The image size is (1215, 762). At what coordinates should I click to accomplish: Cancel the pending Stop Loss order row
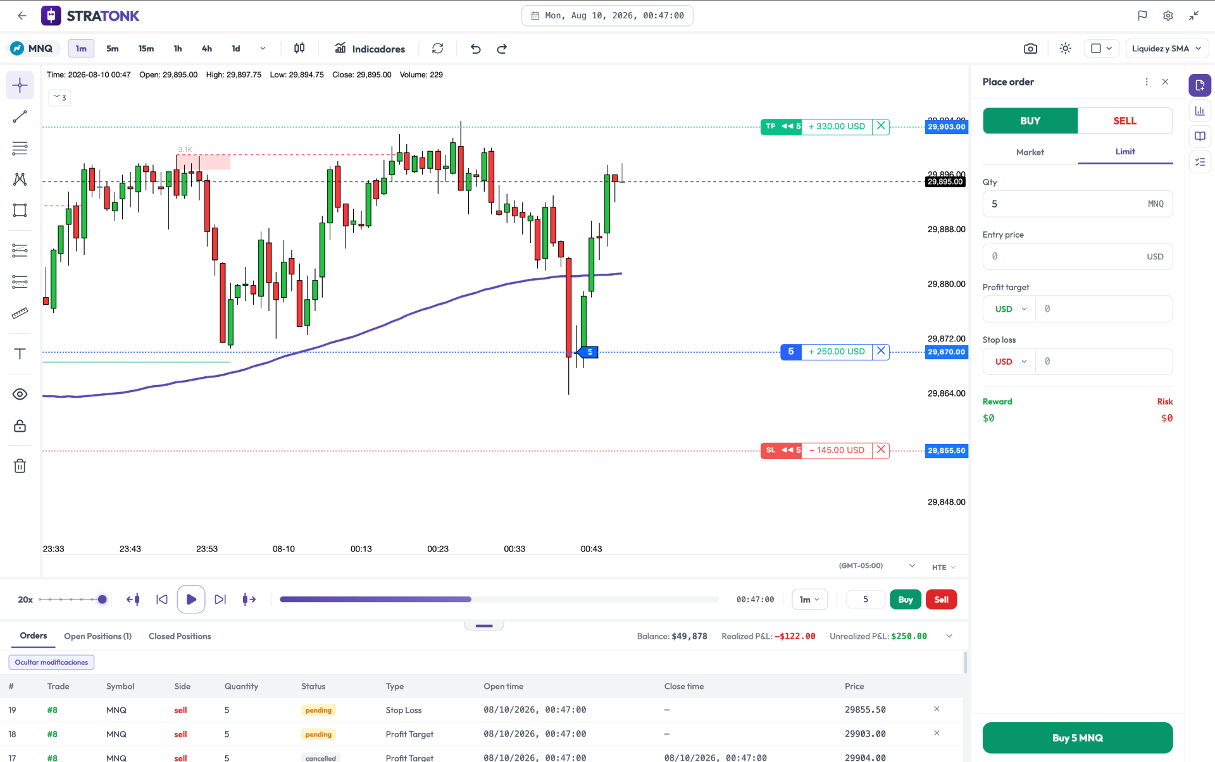pos(937,710)
